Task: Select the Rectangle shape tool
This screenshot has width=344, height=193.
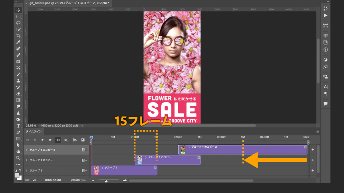Action: 18,139
